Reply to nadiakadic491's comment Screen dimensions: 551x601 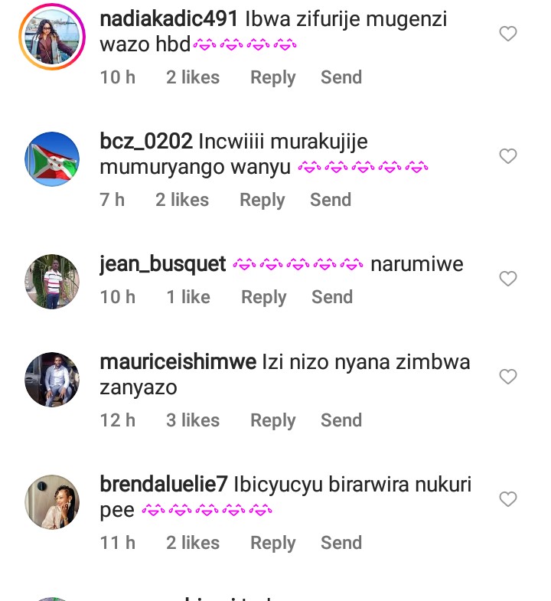point(273,77)
